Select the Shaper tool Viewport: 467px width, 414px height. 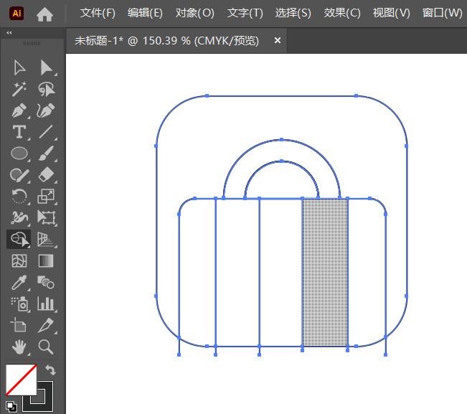pyautogui.click(x=19, y=175)
